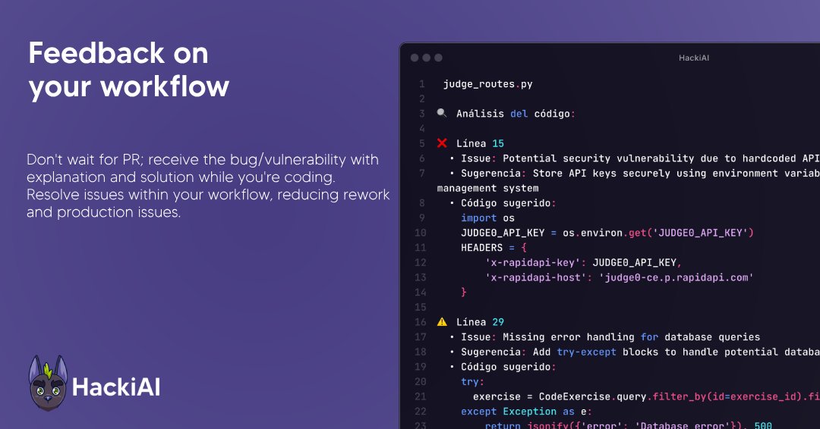
Task: Click the 'Feedback on your workflow' headline
Action: tap(128, 70)
